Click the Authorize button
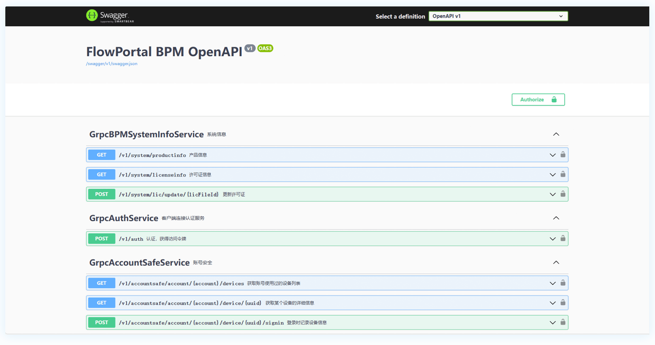This screenshot has height=345, width=655. tap(538, 100)
